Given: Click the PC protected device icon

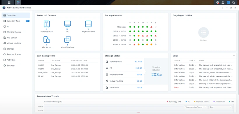Looking at the screenshot, I should [67, 24].
